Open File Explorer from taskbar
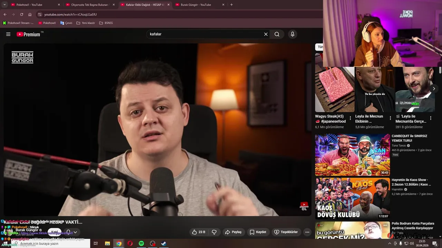Viewport: 442px width, 248px height. (x=107, y=244)
